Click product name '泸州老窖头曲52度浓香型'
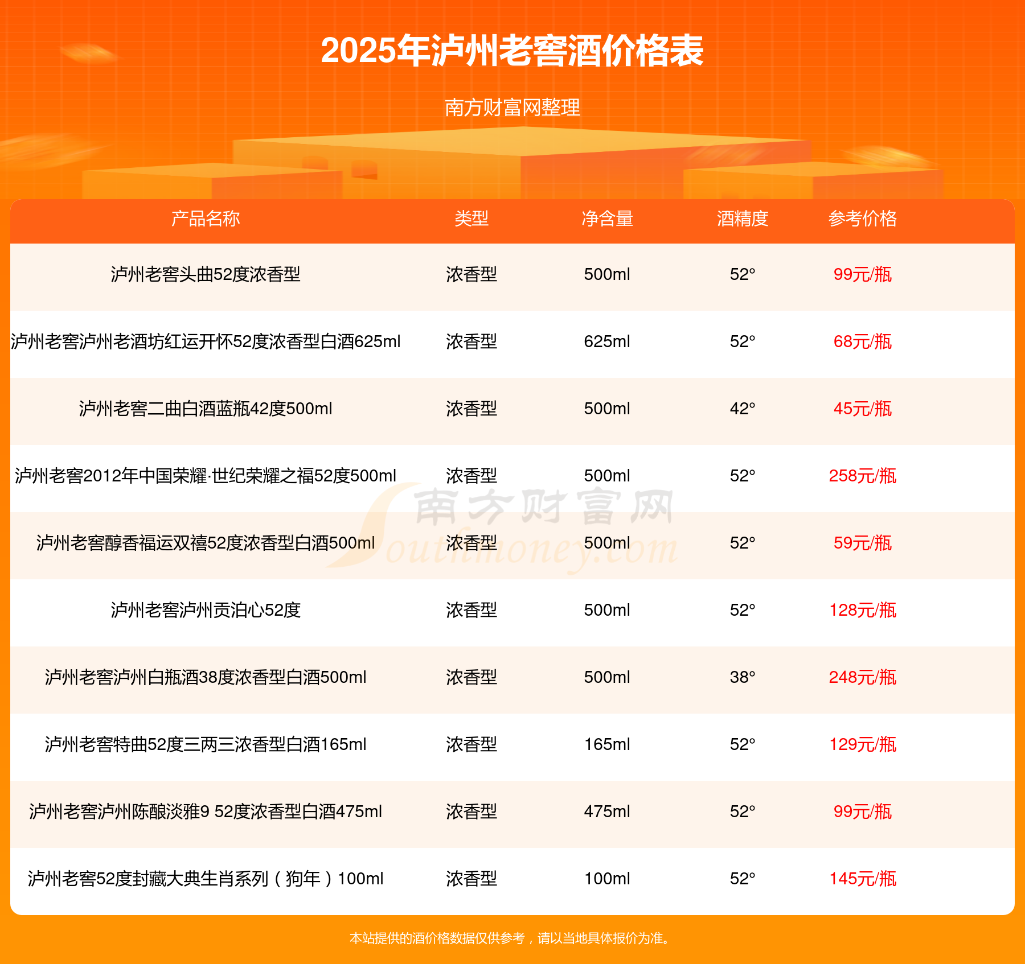The image size is (1025, 964). pos(206,274)
